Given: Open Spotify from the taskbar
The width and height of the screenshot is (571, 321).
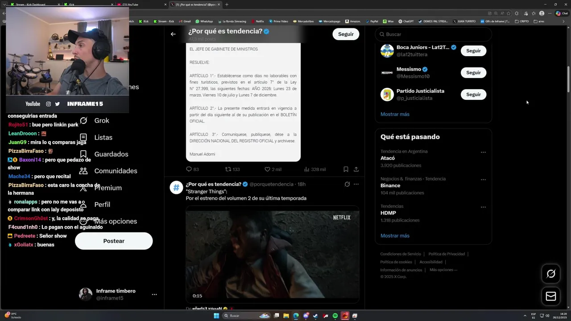Looking at the screenshot, I should click(335, 316).
